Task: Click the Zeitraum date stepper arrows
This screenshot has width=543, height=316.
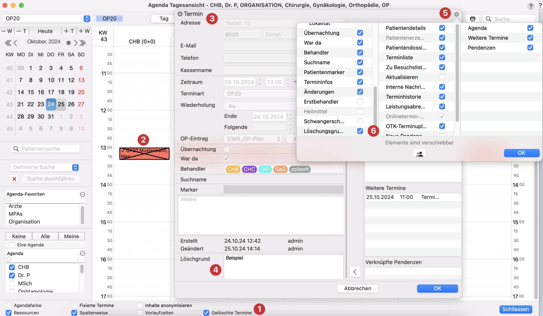Action: point(260,82)
